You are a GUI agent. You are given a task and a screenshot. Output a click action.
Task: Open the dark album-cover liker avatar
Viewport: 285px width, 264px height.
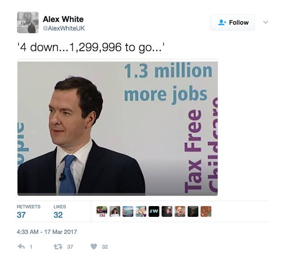[193, 211]
